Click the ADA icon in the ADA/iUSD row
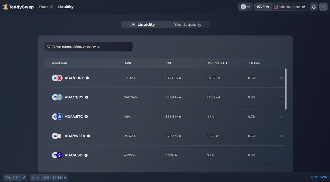The image size is (330, 182). tap(55, 155)
